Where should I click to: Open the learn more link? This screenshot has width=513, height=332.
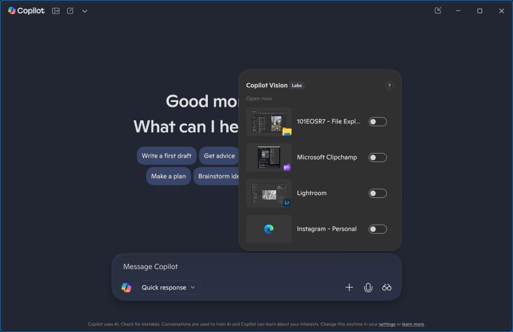[413, 324]
